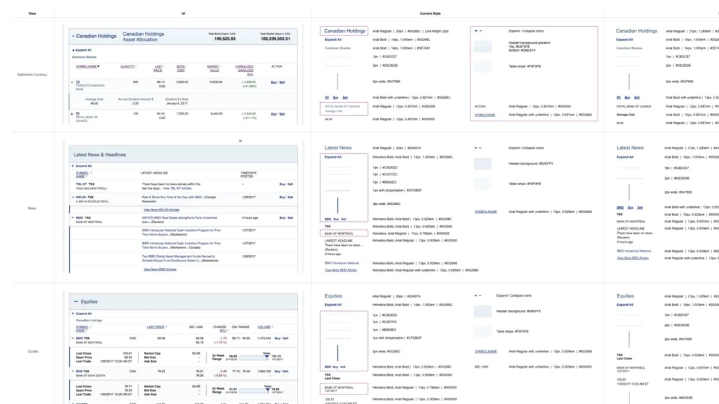This screenshot has width=719, height=404.
Task: Open View More BMO Articles in news mockup
Action: [160, 269]
